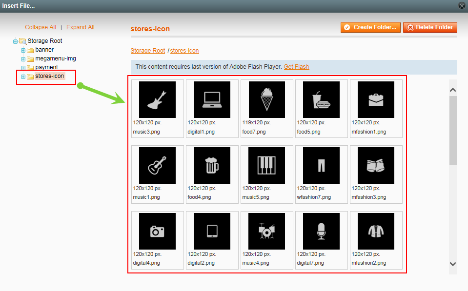Click the vertical scrollbar thumb
Image resolution: width=468 pixels, height=291 pixels.
[x=453, y=130]
